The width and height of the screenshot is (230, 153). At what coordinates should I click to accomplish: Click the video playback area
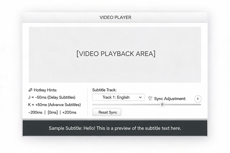pyautogui.click(x=115, y=55)
